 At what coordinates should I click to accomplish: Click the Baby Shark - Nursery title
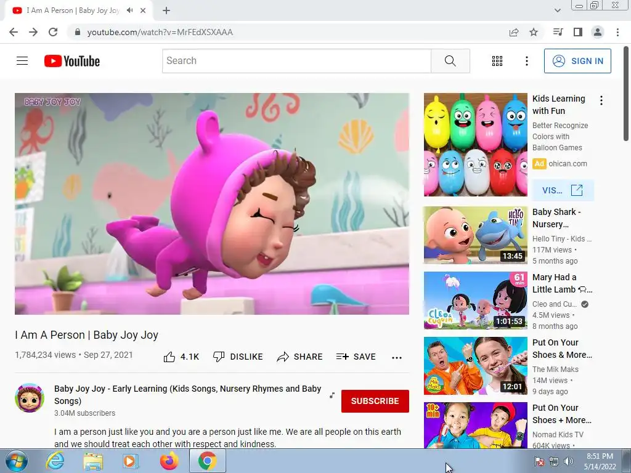556,218
